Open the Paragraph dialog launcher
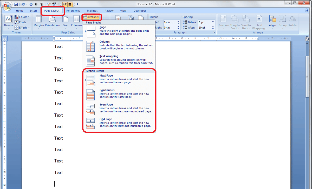The width and height of the screenshot is (312, 189). 214,32
